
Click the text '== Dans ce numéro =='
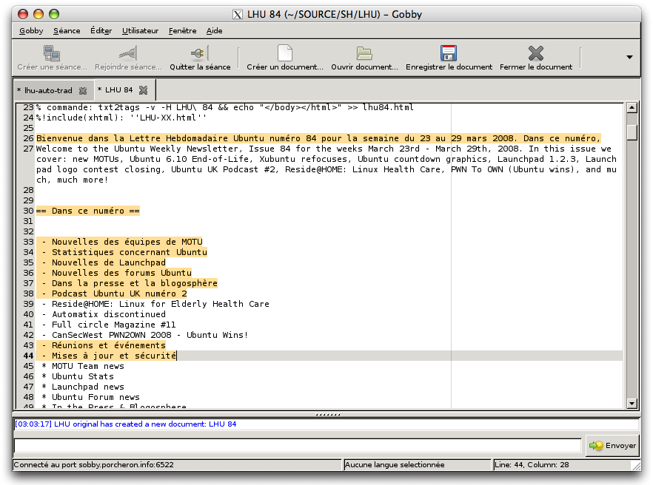pos(88,211)
